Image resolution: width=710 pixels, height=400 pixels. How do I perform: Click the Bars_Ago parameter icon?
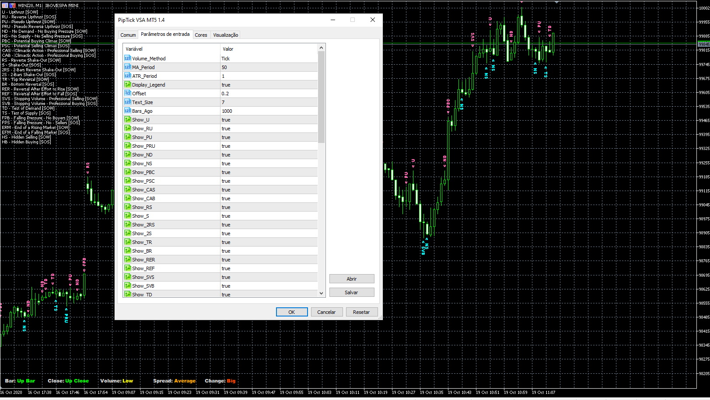pos(127,111)
